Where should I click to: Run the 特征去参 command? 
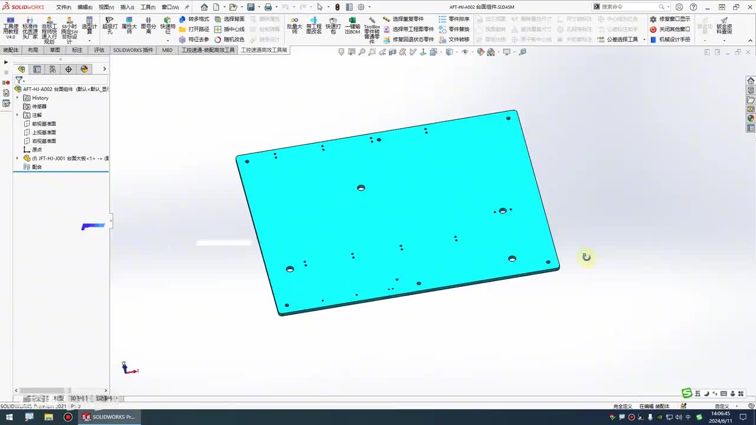click(194, 39)
